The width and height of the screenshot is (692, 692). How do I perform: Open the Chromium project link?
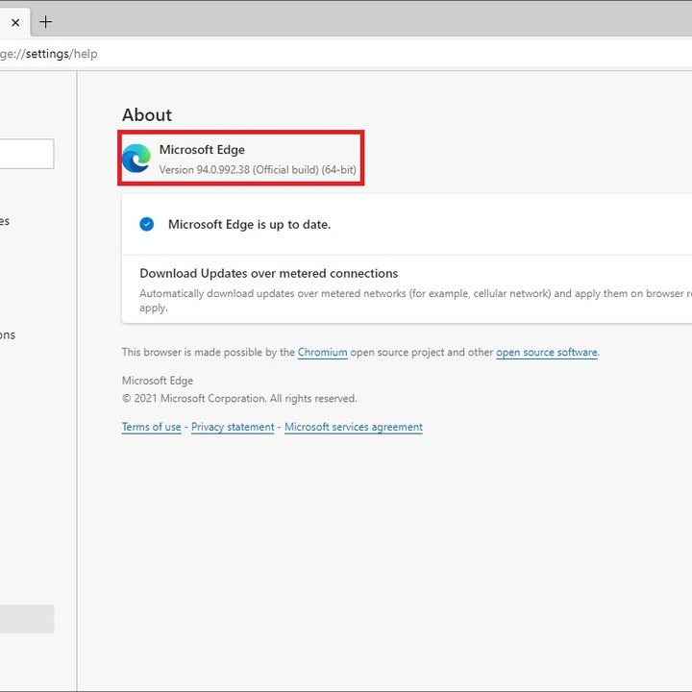(323, 352)
